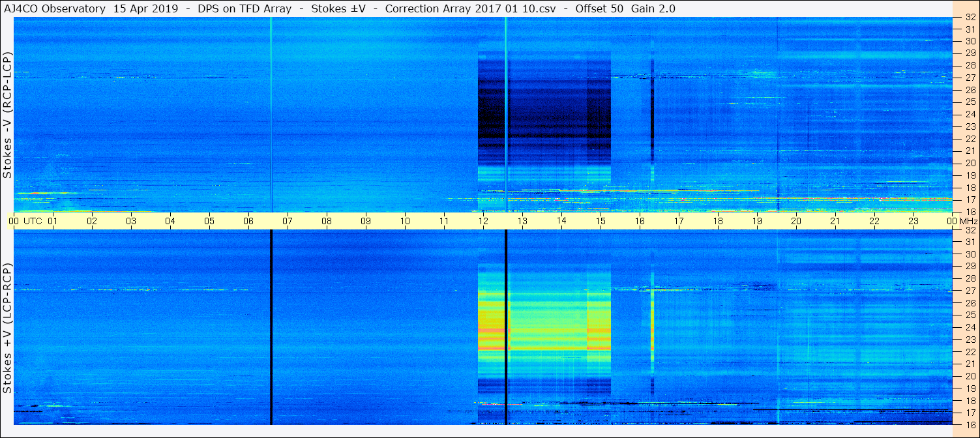Click the 22 MHz tick in lower plot

(970, 352)
